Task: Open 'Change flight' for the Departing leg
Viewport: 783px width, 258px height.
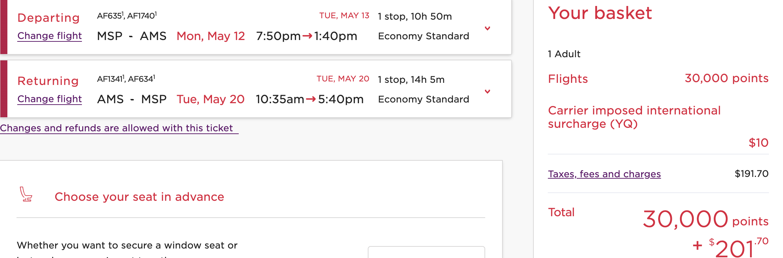Action: (x=49, y=36)
